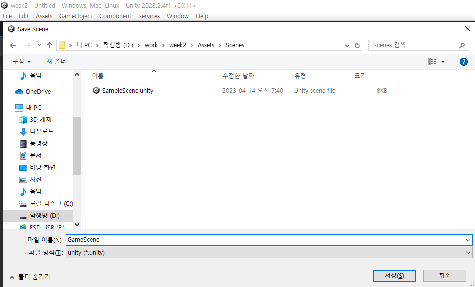Open view options dropdown arrow
Image resolution: width=475 pixels, height=287 pixels.
click(x=443, y=62)
